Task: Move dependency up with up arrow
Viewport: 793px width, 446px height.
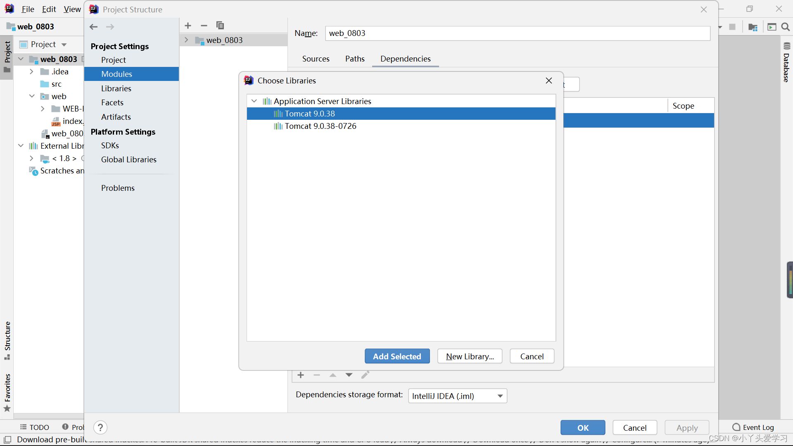Action: pos(333,375)
